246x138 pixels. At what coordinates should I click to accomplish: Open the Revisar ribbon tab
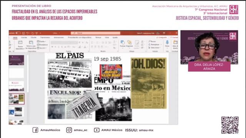click(98, 38)
